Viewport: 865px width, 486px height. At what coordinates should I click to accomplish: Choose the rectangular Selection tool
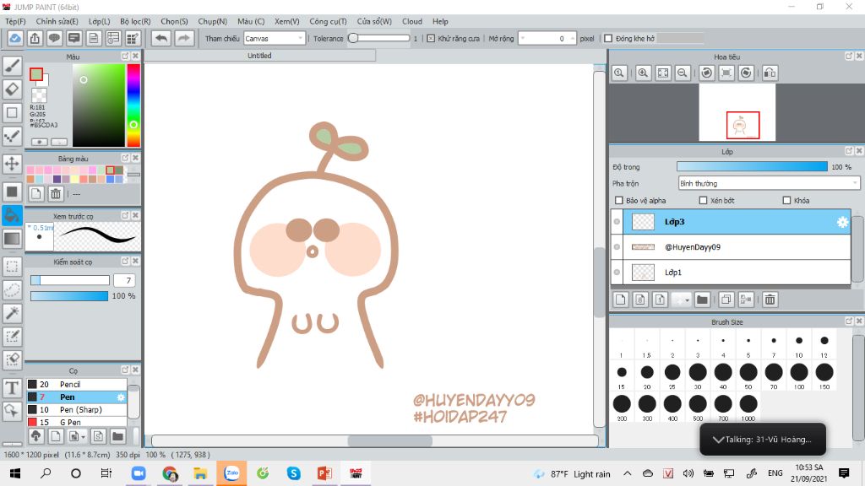pos(12,267)
